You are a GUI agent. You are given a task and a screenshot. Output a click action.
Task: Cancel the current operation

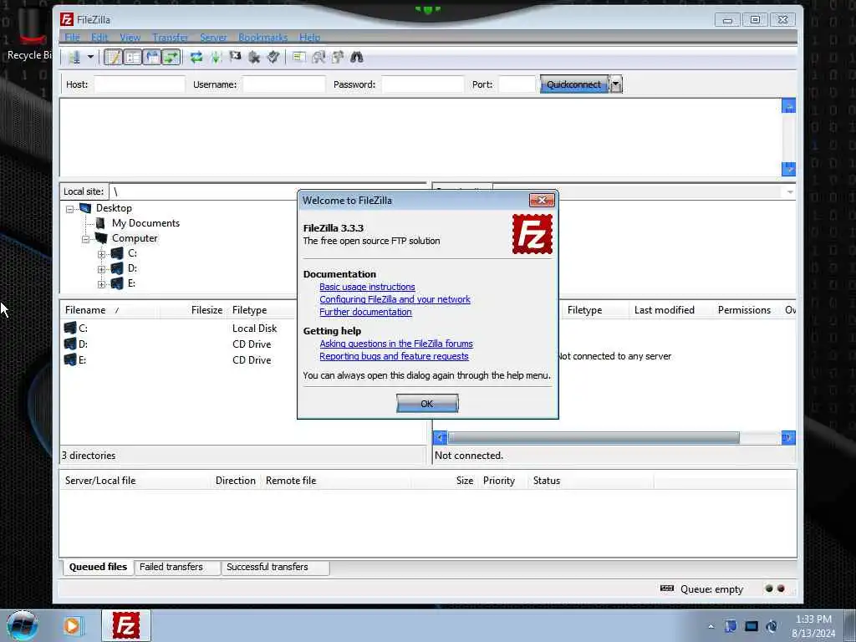pos(235,57)
